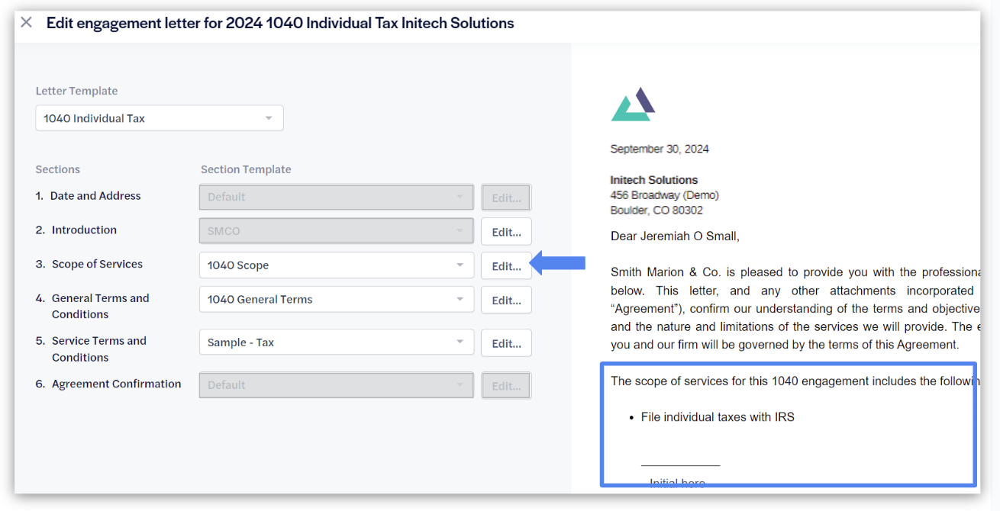Click the firm logo in the letter preview

click(633, 104)
